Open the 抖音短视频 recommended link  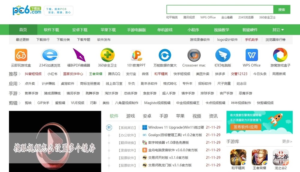click(x=33, y=74)
